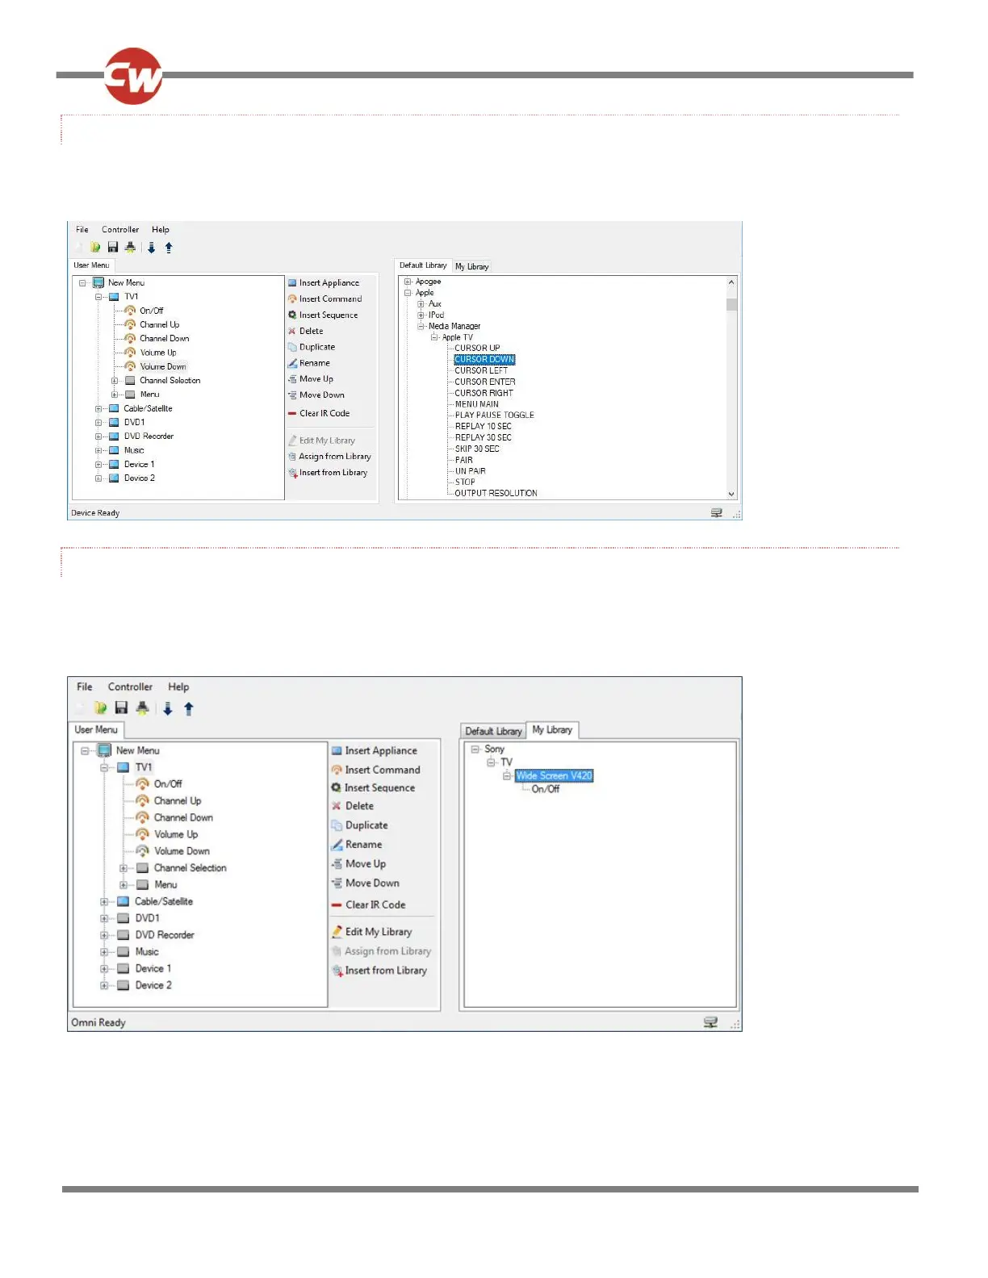Select CURSOR DOWN in upper screenshot library
The width and height of the screenshot is (988, 1278).
(484, 360)
